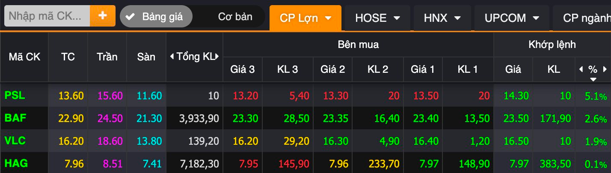
Task: Click the Khớp lệnh KL column header
Action: (x=554, y=69)
